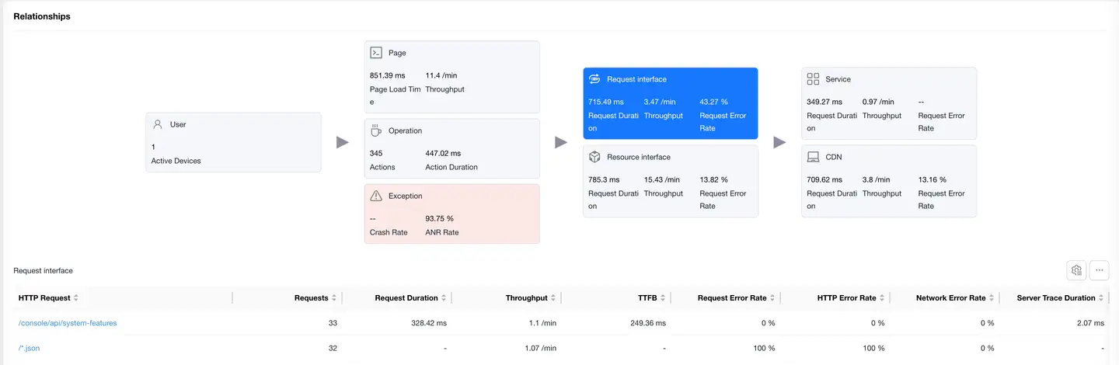Image resolution: width=1119 pixels, height=365 pixels.
Task: Click the Page terminal icon
Action: click(376, 53)
